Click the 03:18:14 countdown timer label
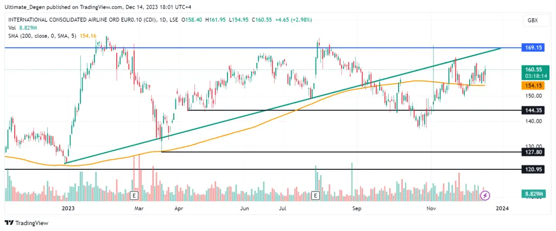This screenshot has width=556, height=231. [x=535, y=76]
